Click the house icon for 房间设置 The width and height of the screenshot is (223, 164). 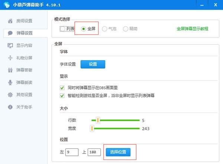click(10, 21)
